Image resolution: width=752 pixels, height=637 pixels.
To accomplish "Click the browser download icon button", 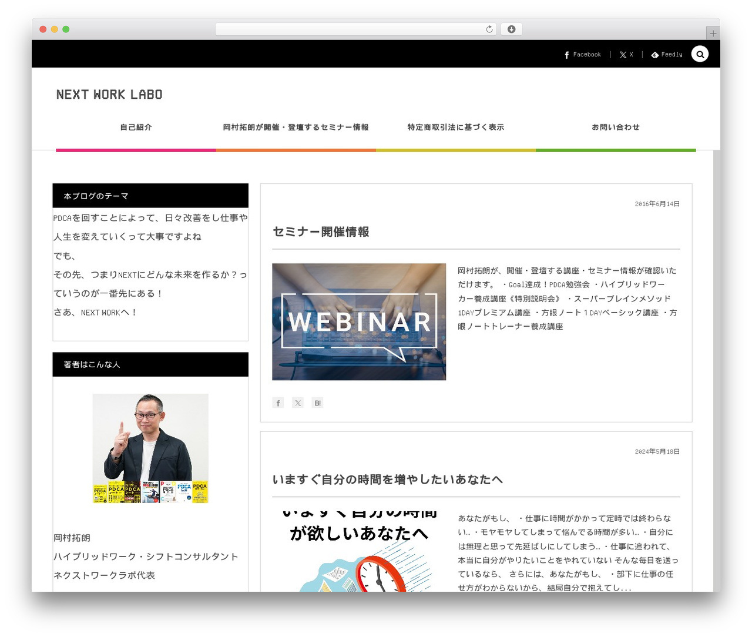I will [x=511, y=29].
